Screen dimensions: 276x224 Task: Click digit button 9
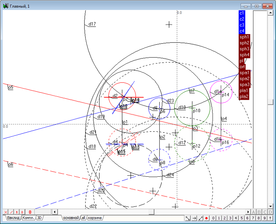pyautogui.click(x=264, y=218)
